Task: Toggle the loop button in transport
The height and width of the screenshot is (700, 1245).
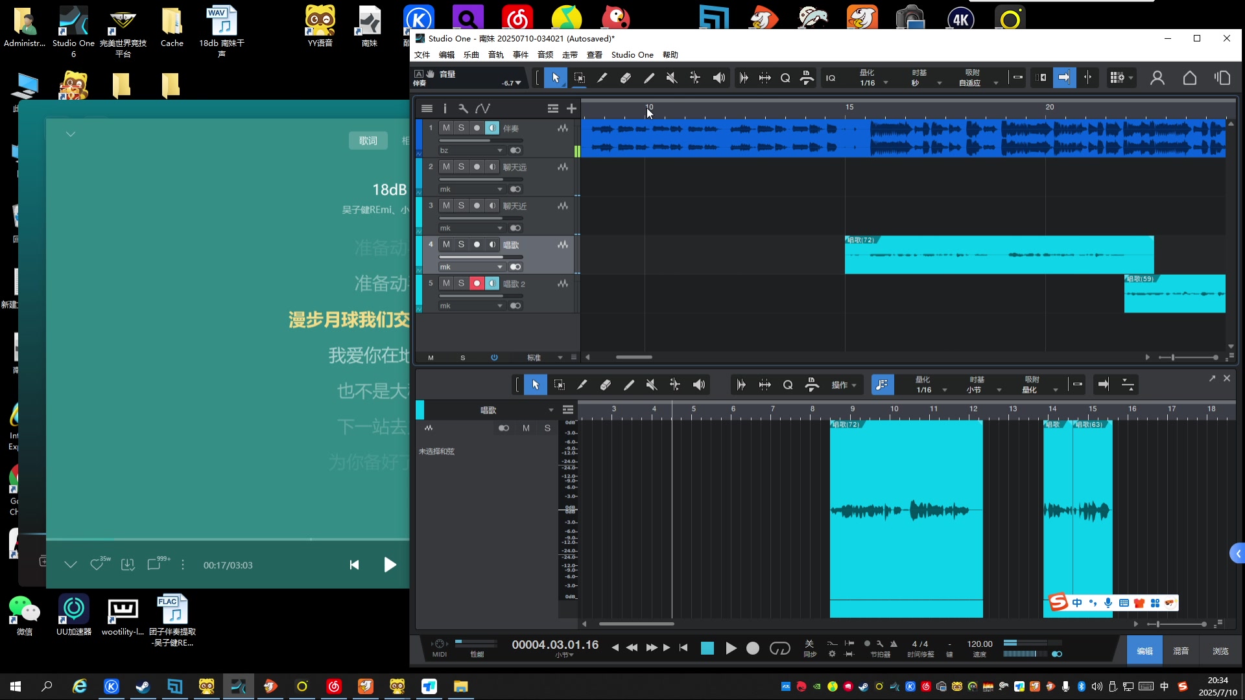Action: click(779, 648)
